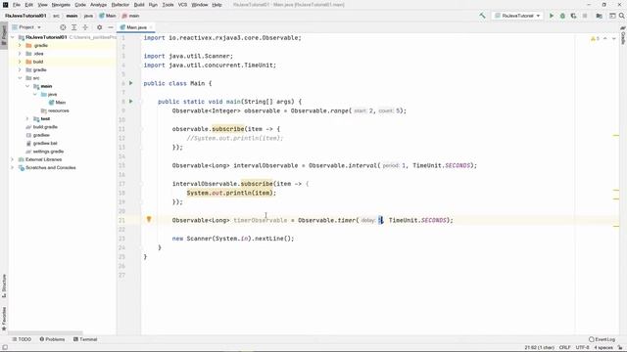Open Project panel settings gear
Image resolution: width=627 pixels, height=352 pixels.
[100, 27]
